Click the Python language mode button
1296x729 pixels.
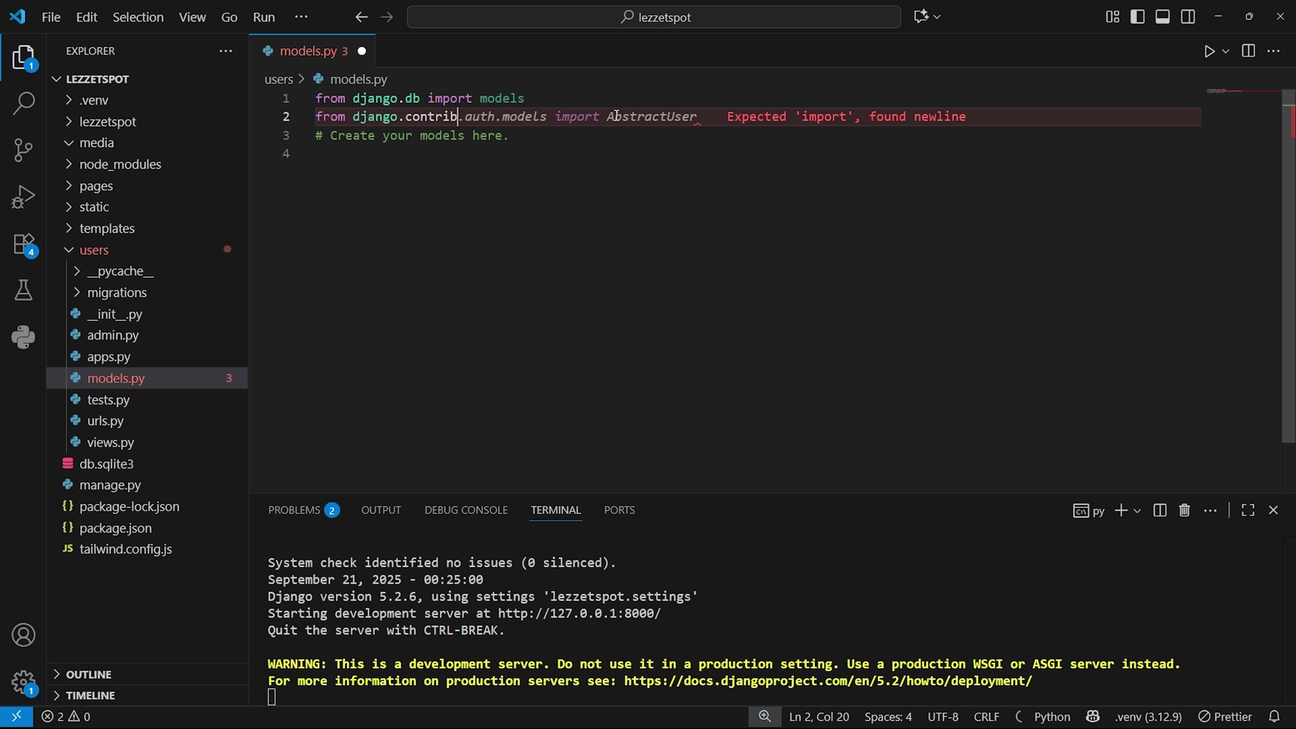(x=1052, y=717)
